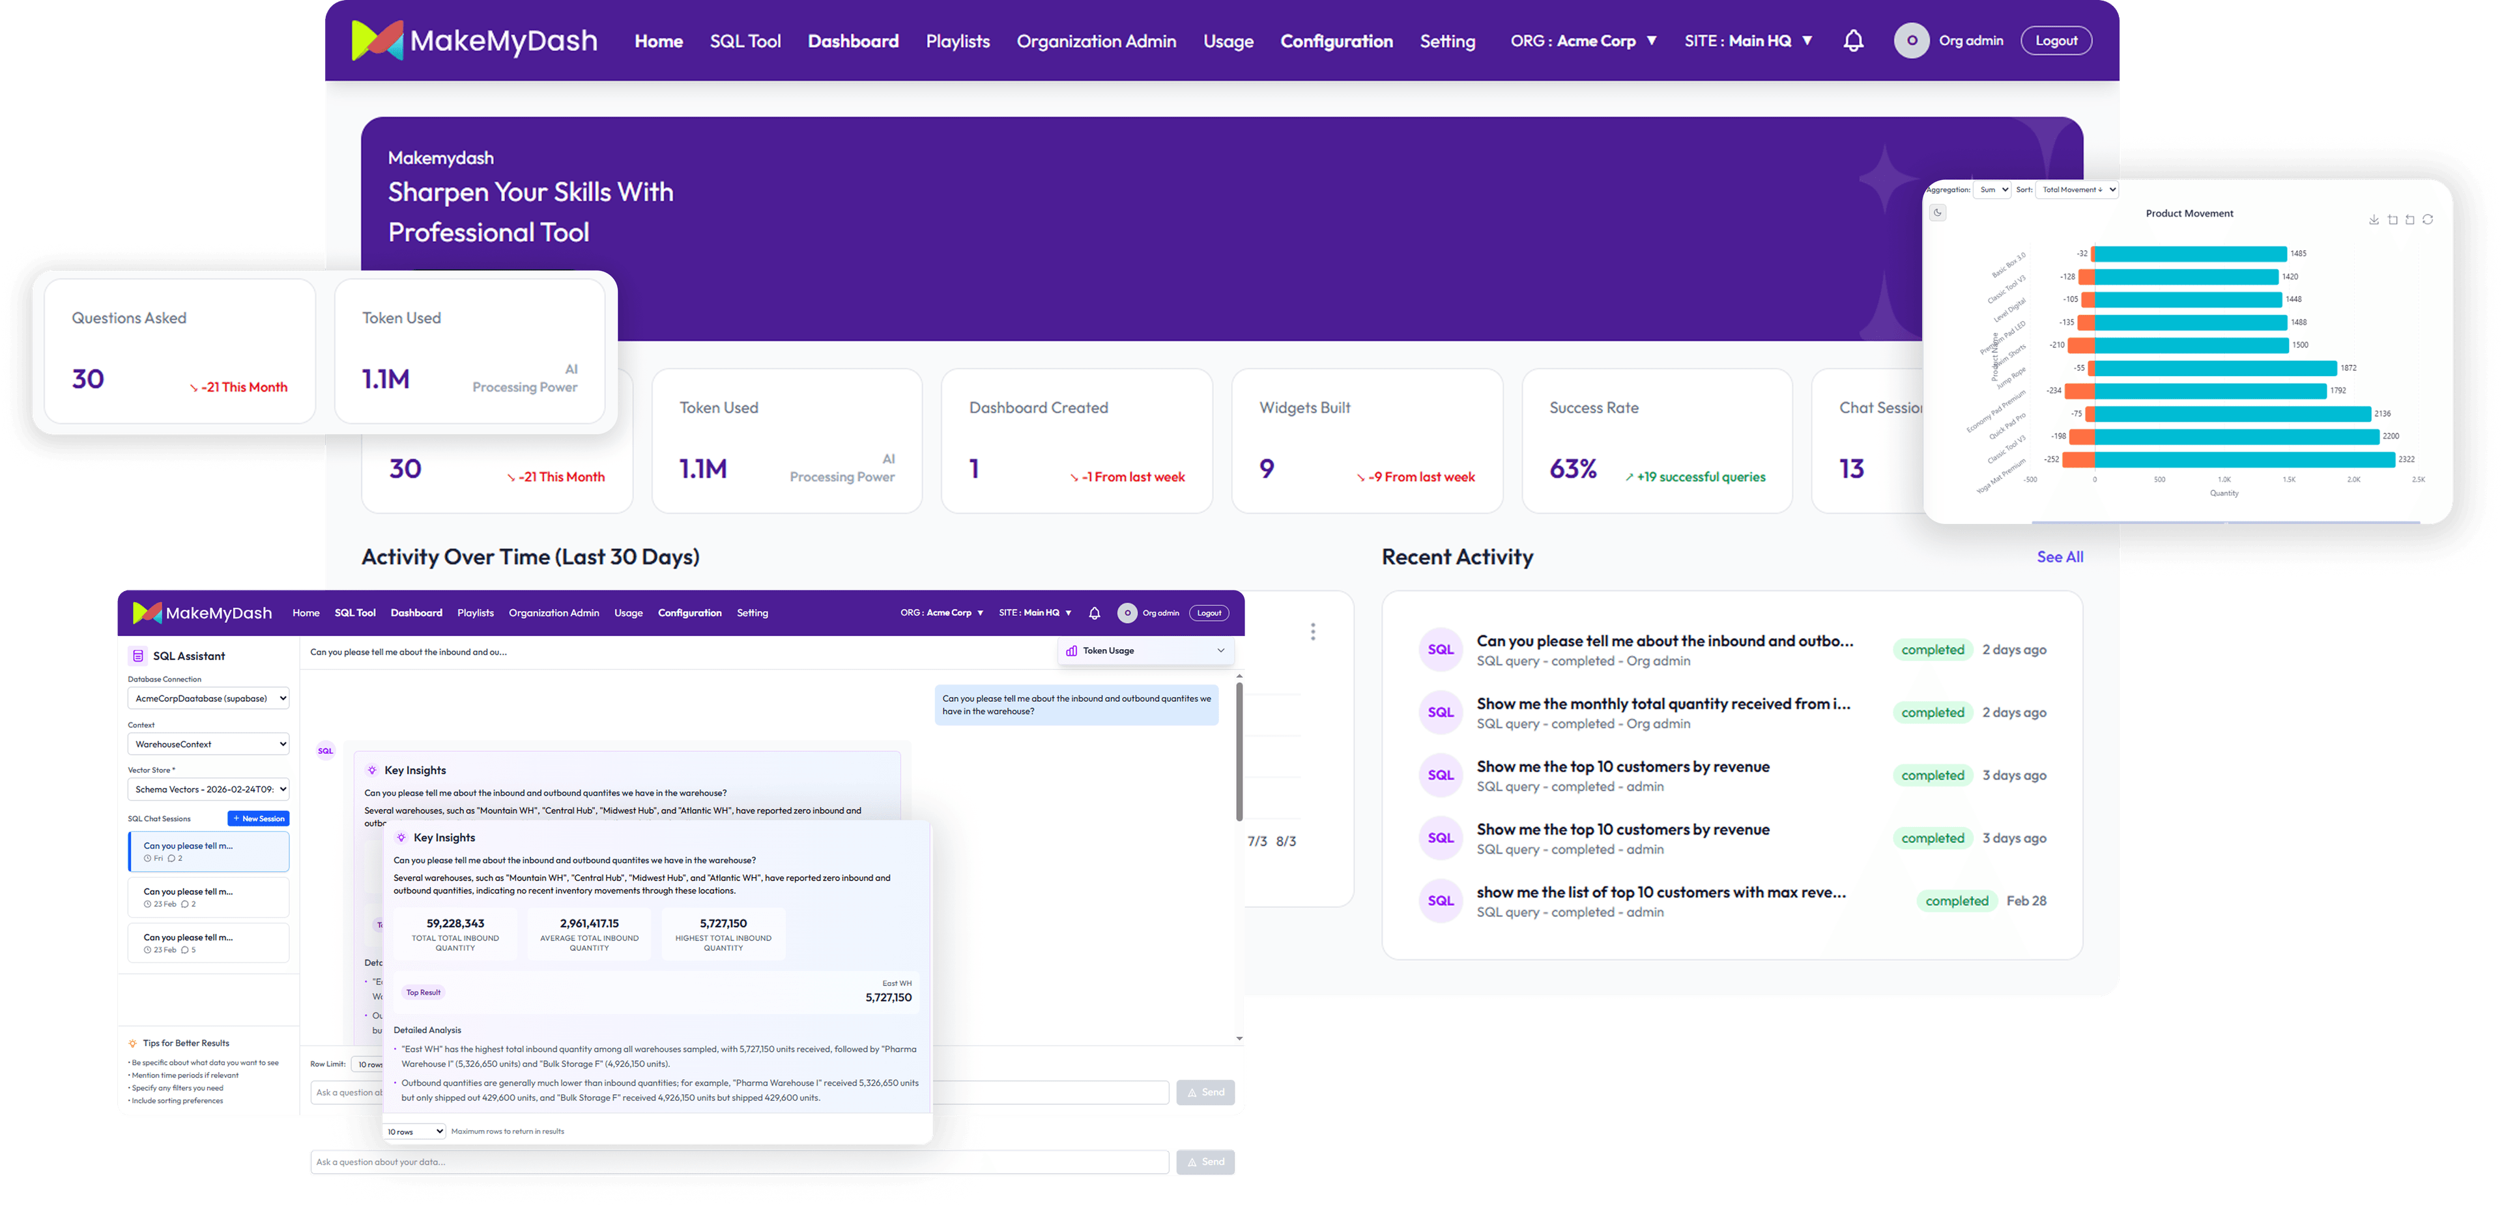Click the notification bell in the SQL Assistant window
The height and width of the screenshot is (1205, 2502).
[x=1095, y=613]
